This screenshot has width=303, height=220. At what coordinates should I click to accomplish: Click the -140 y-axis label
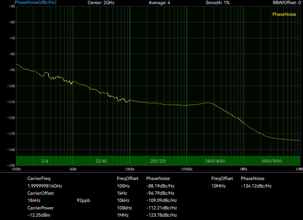pos(11,149)
